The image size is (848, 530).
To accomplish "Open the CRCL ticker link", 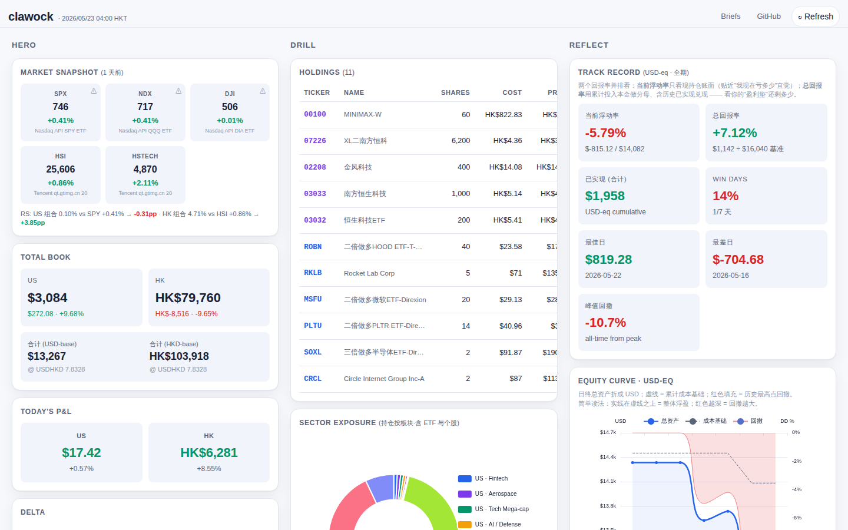I will pyautogui.click(x=313, y=379).
